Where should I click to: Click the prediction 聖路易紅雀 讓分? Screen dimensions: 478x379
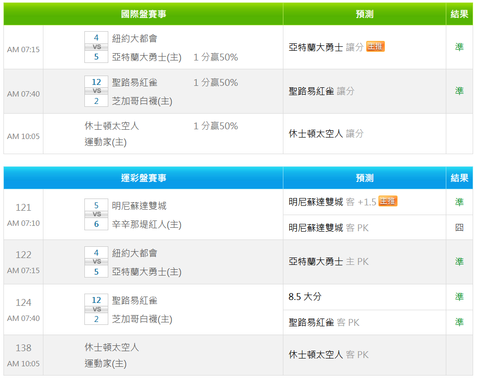[321, 91]
